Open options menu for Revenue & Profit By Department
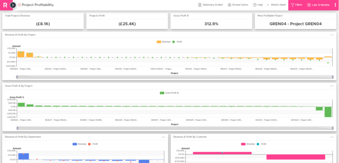This screenshot has height=163, width=339. (163, 137)
